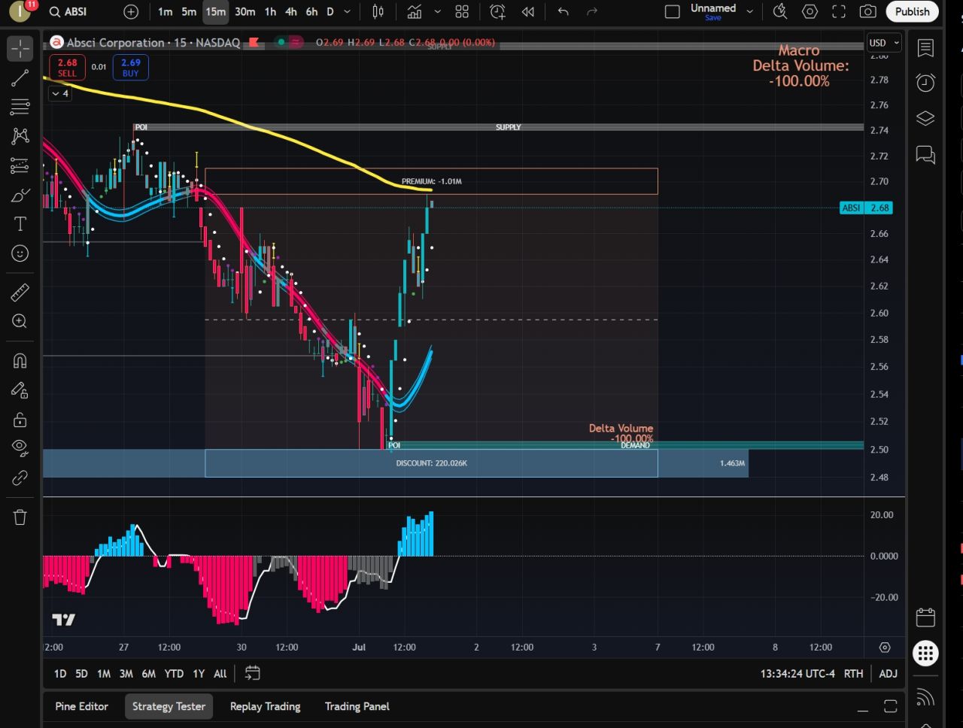This screenshot has height=728, width=963.
Task: Undo the last chart action
Action: point(563,11)
